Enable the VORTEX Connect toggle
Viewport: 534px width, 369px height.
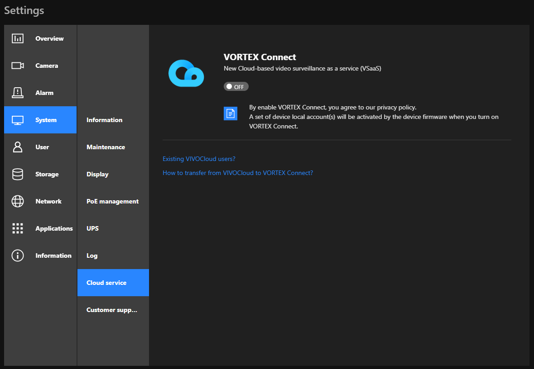[236, 86]
